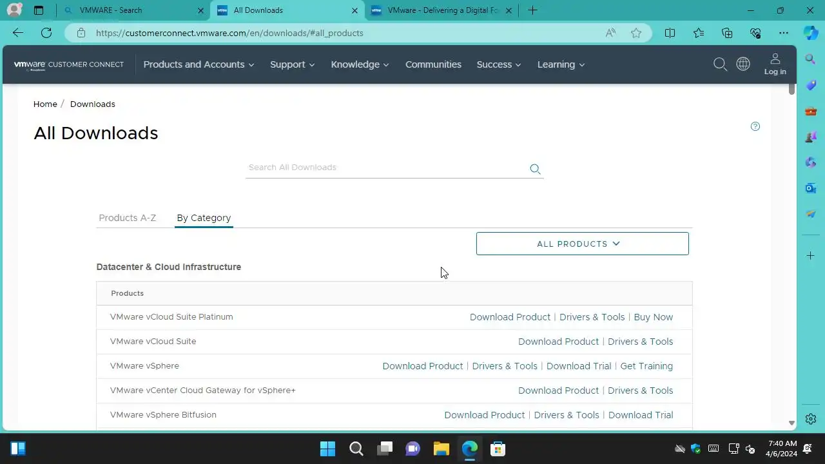Switch to the Products A-Z tab
This screenshot has width=825, height=464.
point(127,218)
